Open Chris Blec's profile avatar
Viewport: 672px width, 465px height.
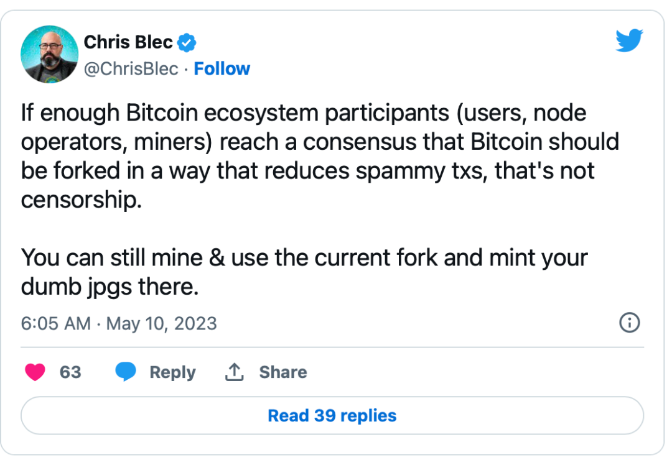tap(50, 54)
